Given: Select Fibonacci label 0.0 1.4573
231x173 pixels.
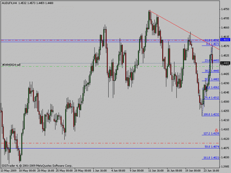Looking at the screenshot, I should [213, 44].
